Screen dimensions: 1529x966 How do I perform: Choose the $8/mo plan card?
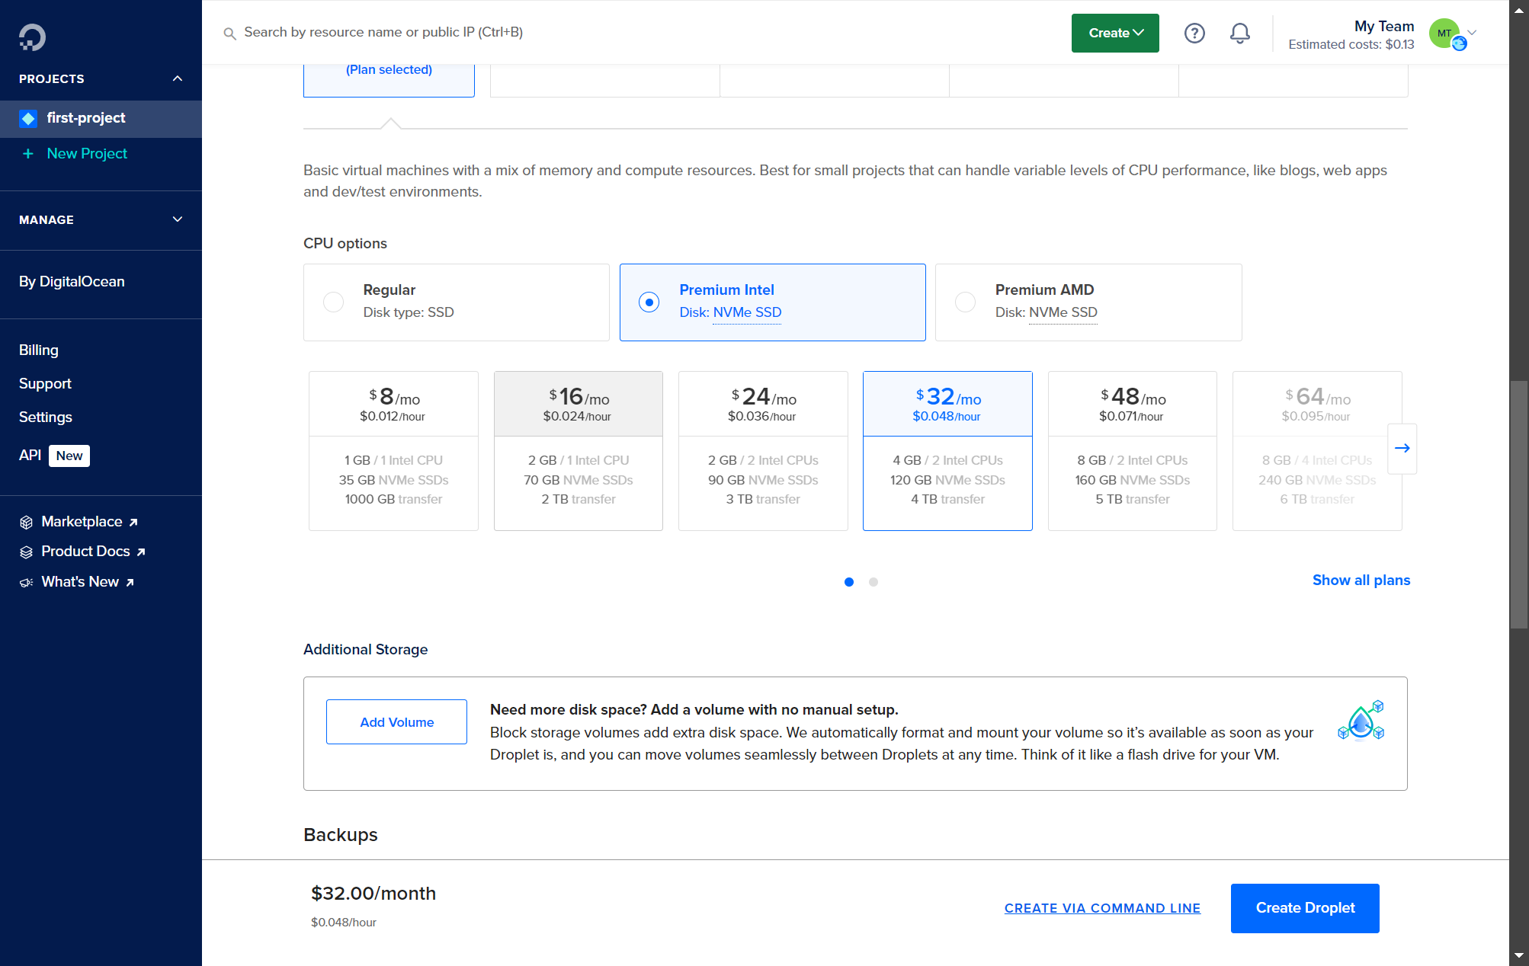click(x=393, y=450)
